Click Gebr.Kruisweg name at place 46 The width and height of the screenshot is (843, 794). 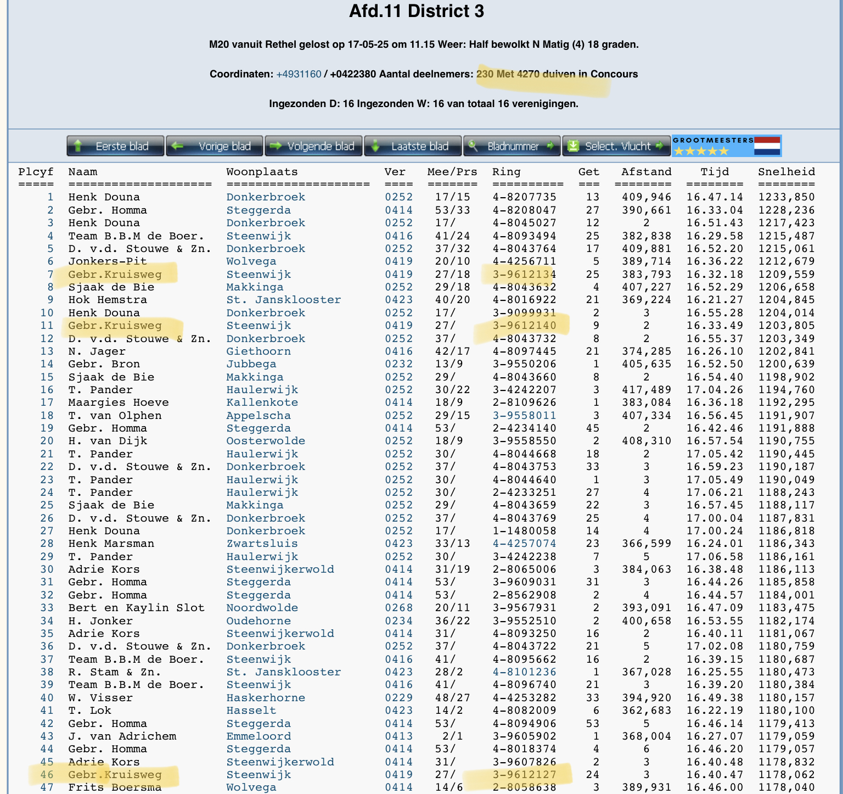pyautogui.click(x=115, y=775)
